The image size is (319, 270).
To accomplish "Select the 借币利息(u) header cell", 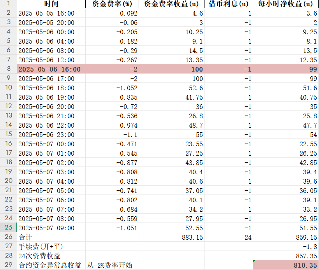I will point(229,4).
